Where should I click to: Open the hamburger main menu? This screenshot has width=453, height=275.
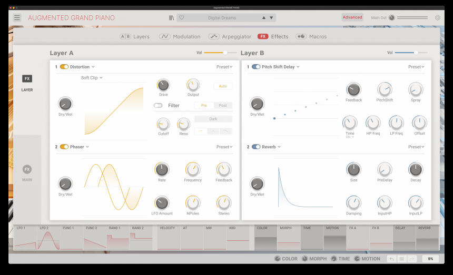[x=17, y=17]
